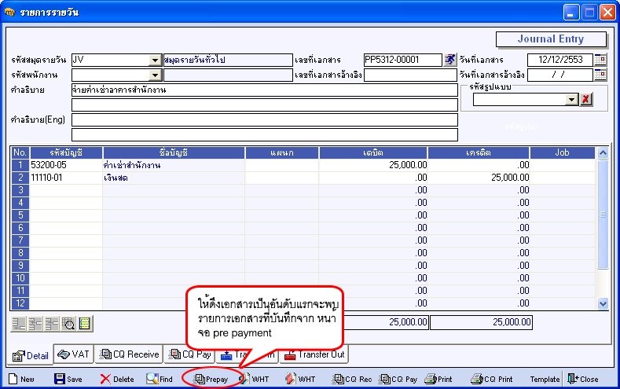This screenshot has width=620, height=389.
Task: Click the yellow grid icon below table
Action: pos(85,324)
